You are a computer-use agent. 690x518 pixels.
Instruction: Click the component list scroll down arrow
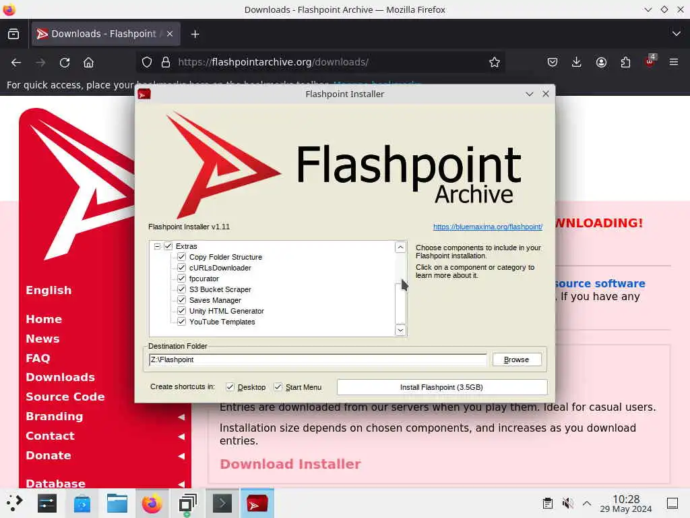click(x=400, y=330)
